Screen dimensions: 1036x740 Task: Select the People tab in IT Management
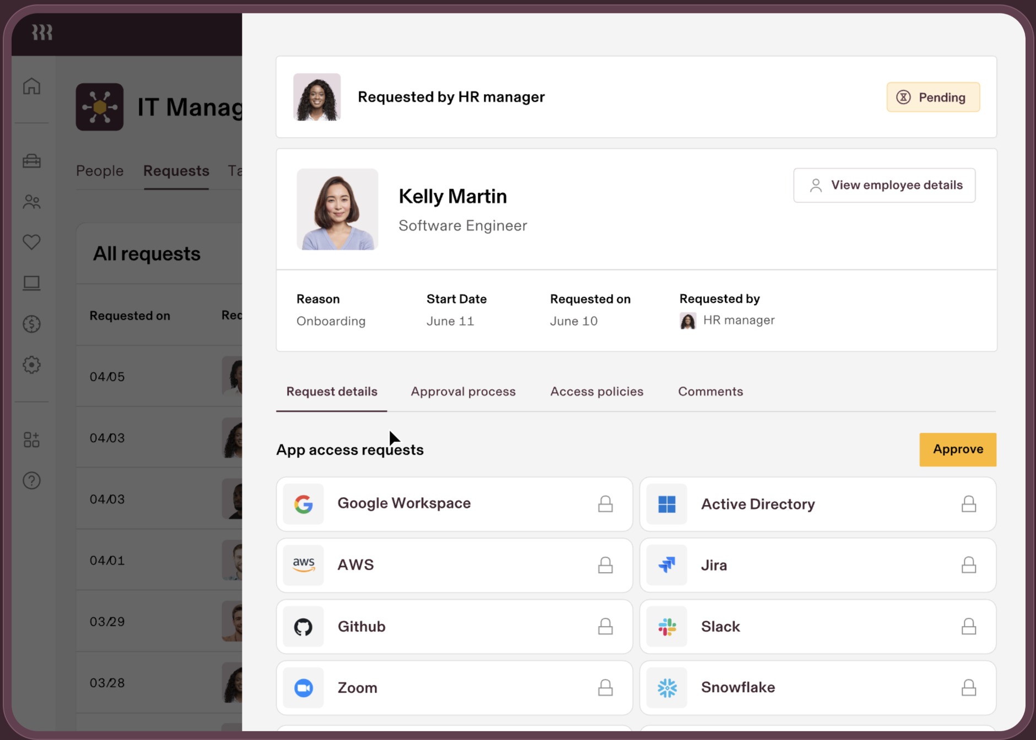(100, 171)
